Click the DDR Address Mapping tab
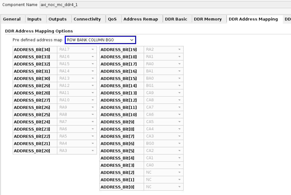 click(253, 19)
